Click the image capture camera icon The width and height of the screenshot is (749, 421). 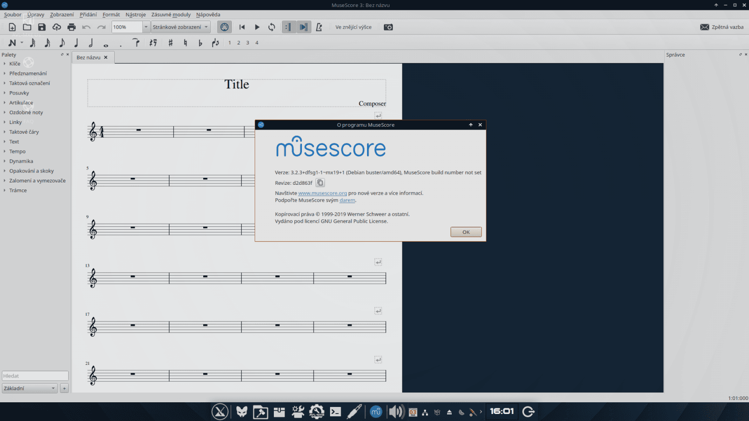388,27
